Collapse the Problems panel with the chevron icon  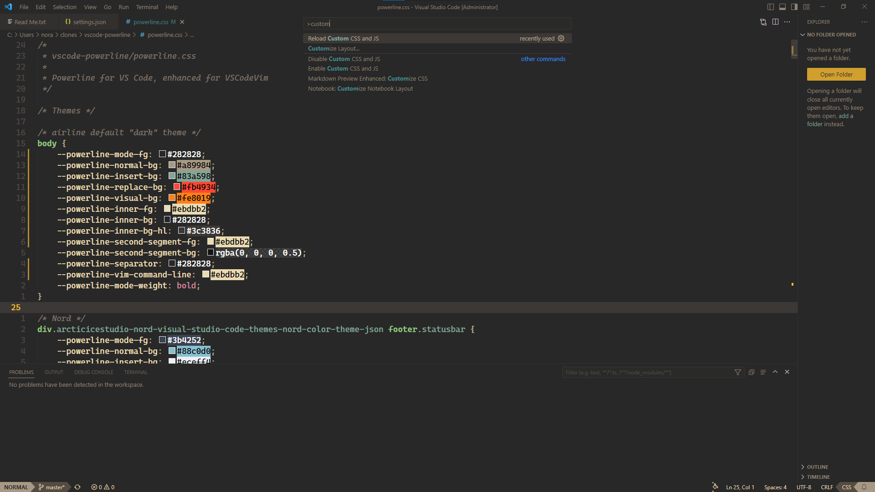pos(775,372)
